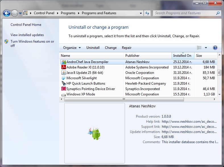Expand the arrow after Programs breadcrumb

78,13
